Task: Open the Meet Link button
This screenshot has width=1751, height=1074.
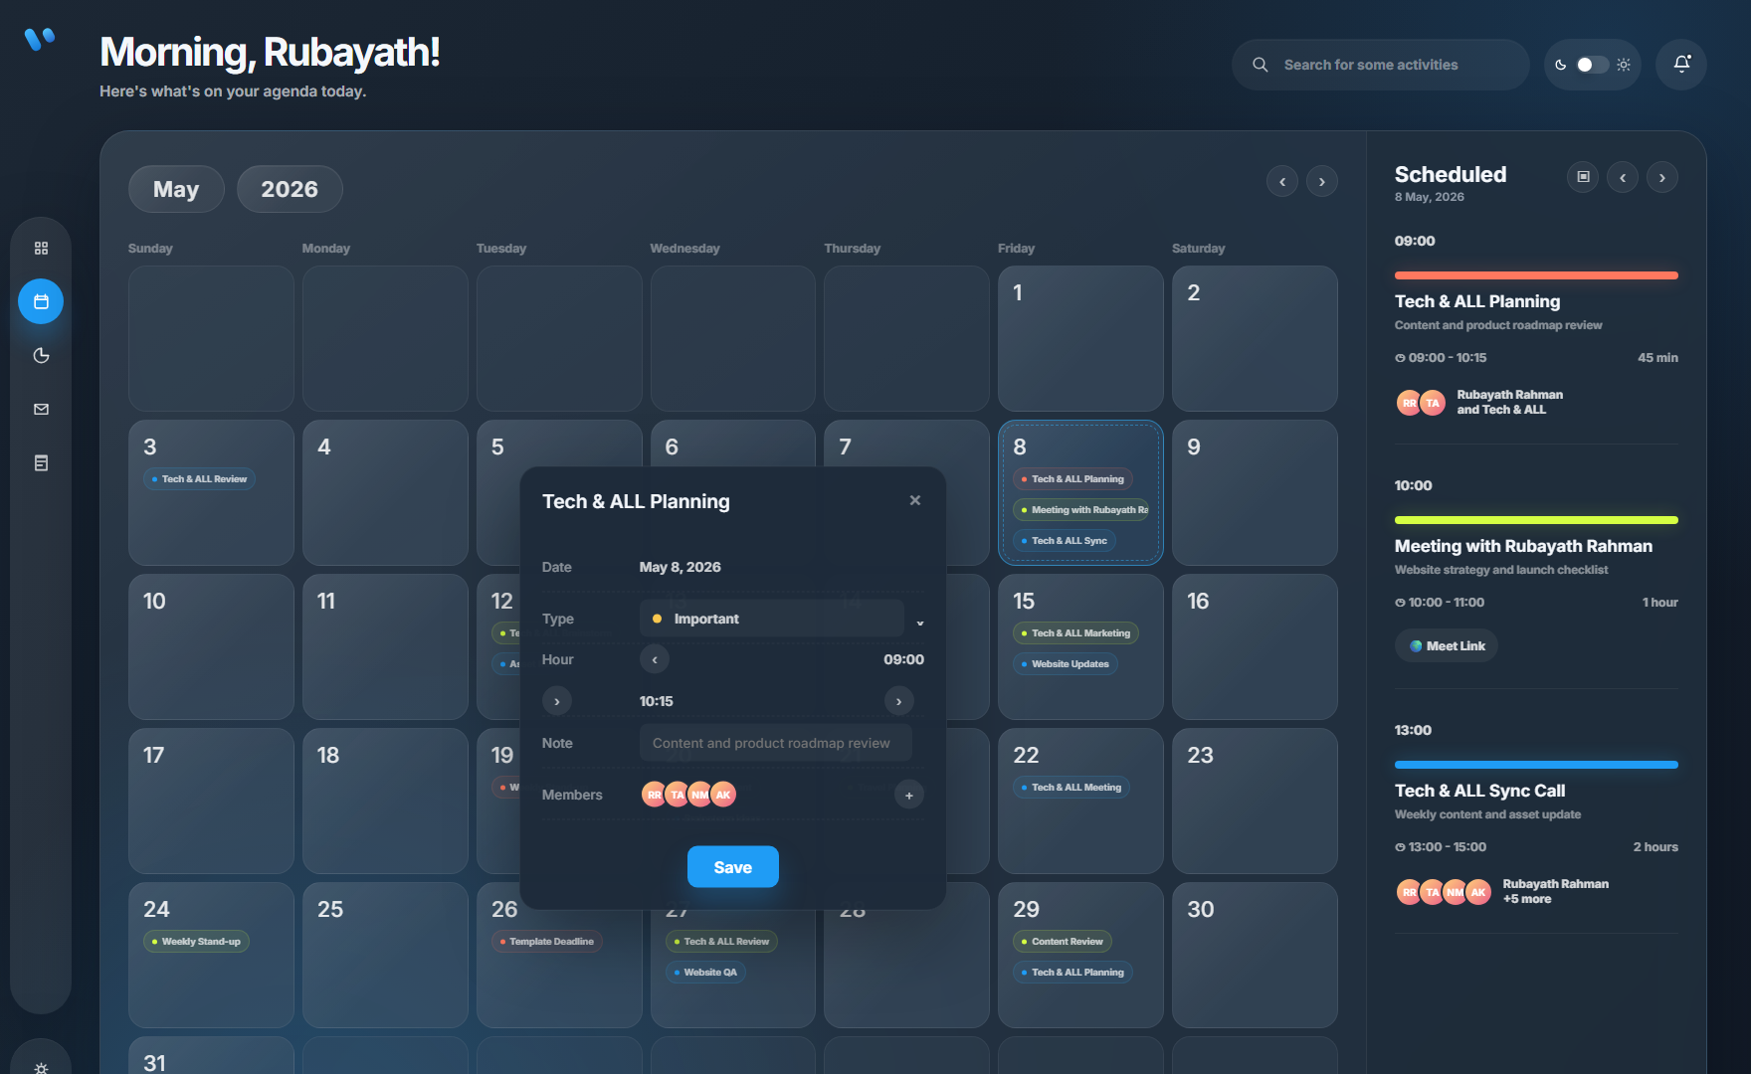Action: coord(1447,645)
